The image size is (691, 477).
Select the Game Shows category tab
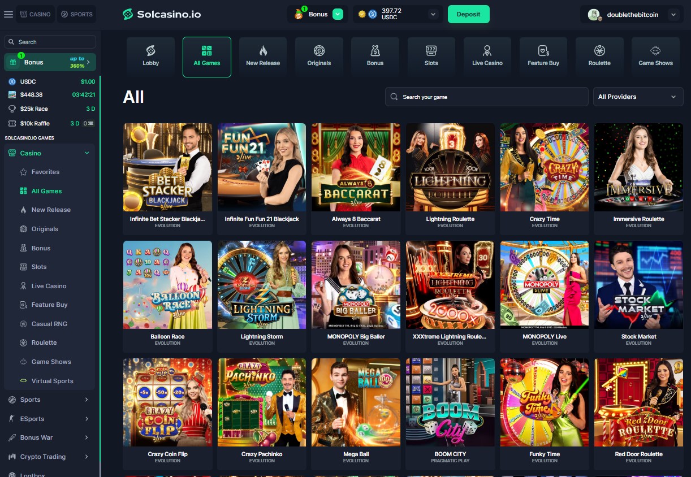pyautogui.click(x=655, y=57)
